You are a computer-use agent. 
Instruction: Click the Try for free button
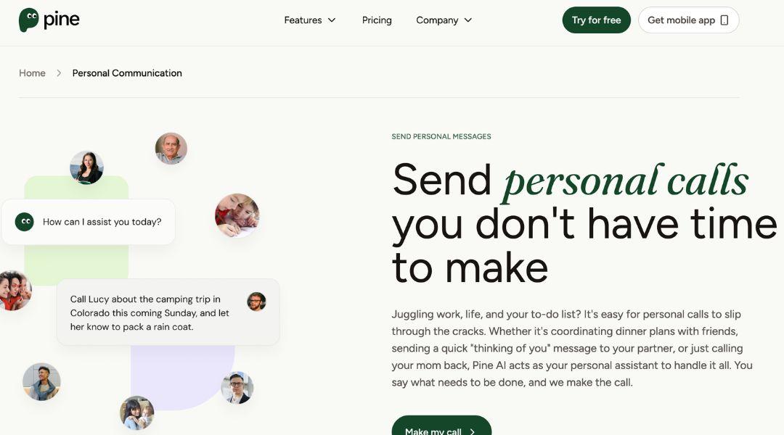[x=596, y=20]
